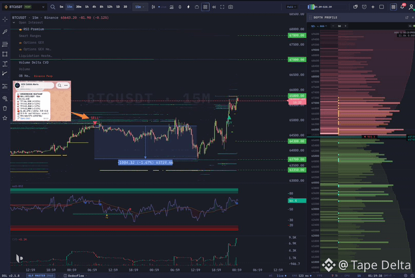Toggle the Live data indicator
The height and width of the screenshot is (278, 415).
click(x=162, y=7)
